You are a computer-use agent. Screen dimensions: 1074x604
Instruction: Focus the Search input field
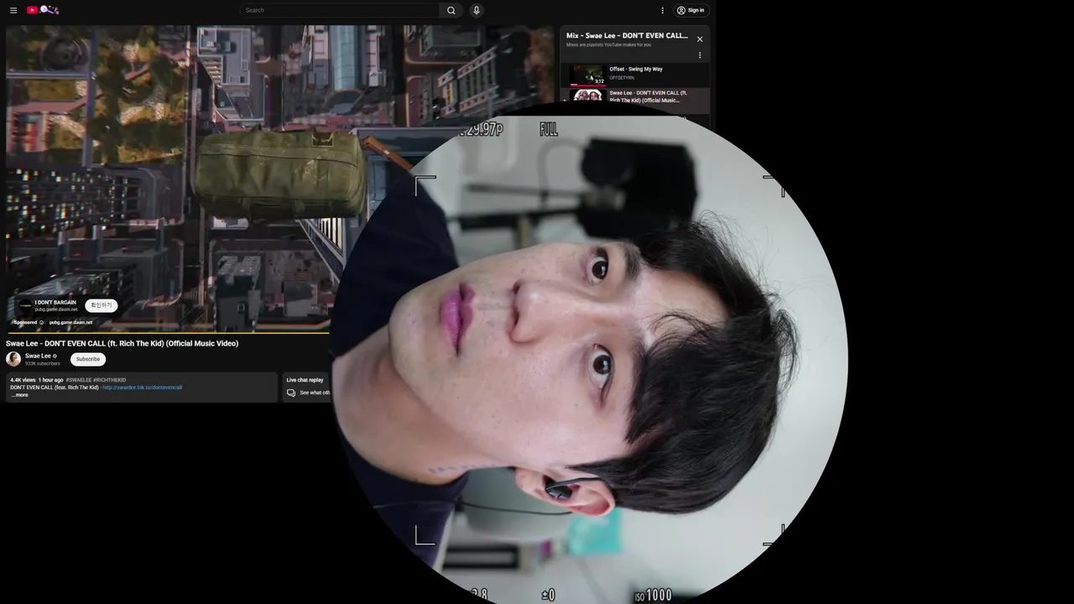click(340, 10)
